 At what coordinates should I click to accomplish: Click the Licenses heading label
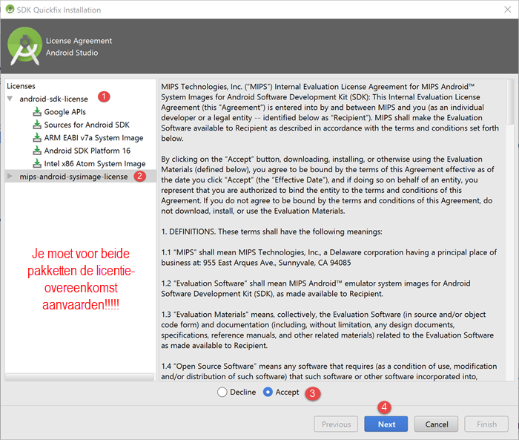pyautogui.click(x=21, y=86)
